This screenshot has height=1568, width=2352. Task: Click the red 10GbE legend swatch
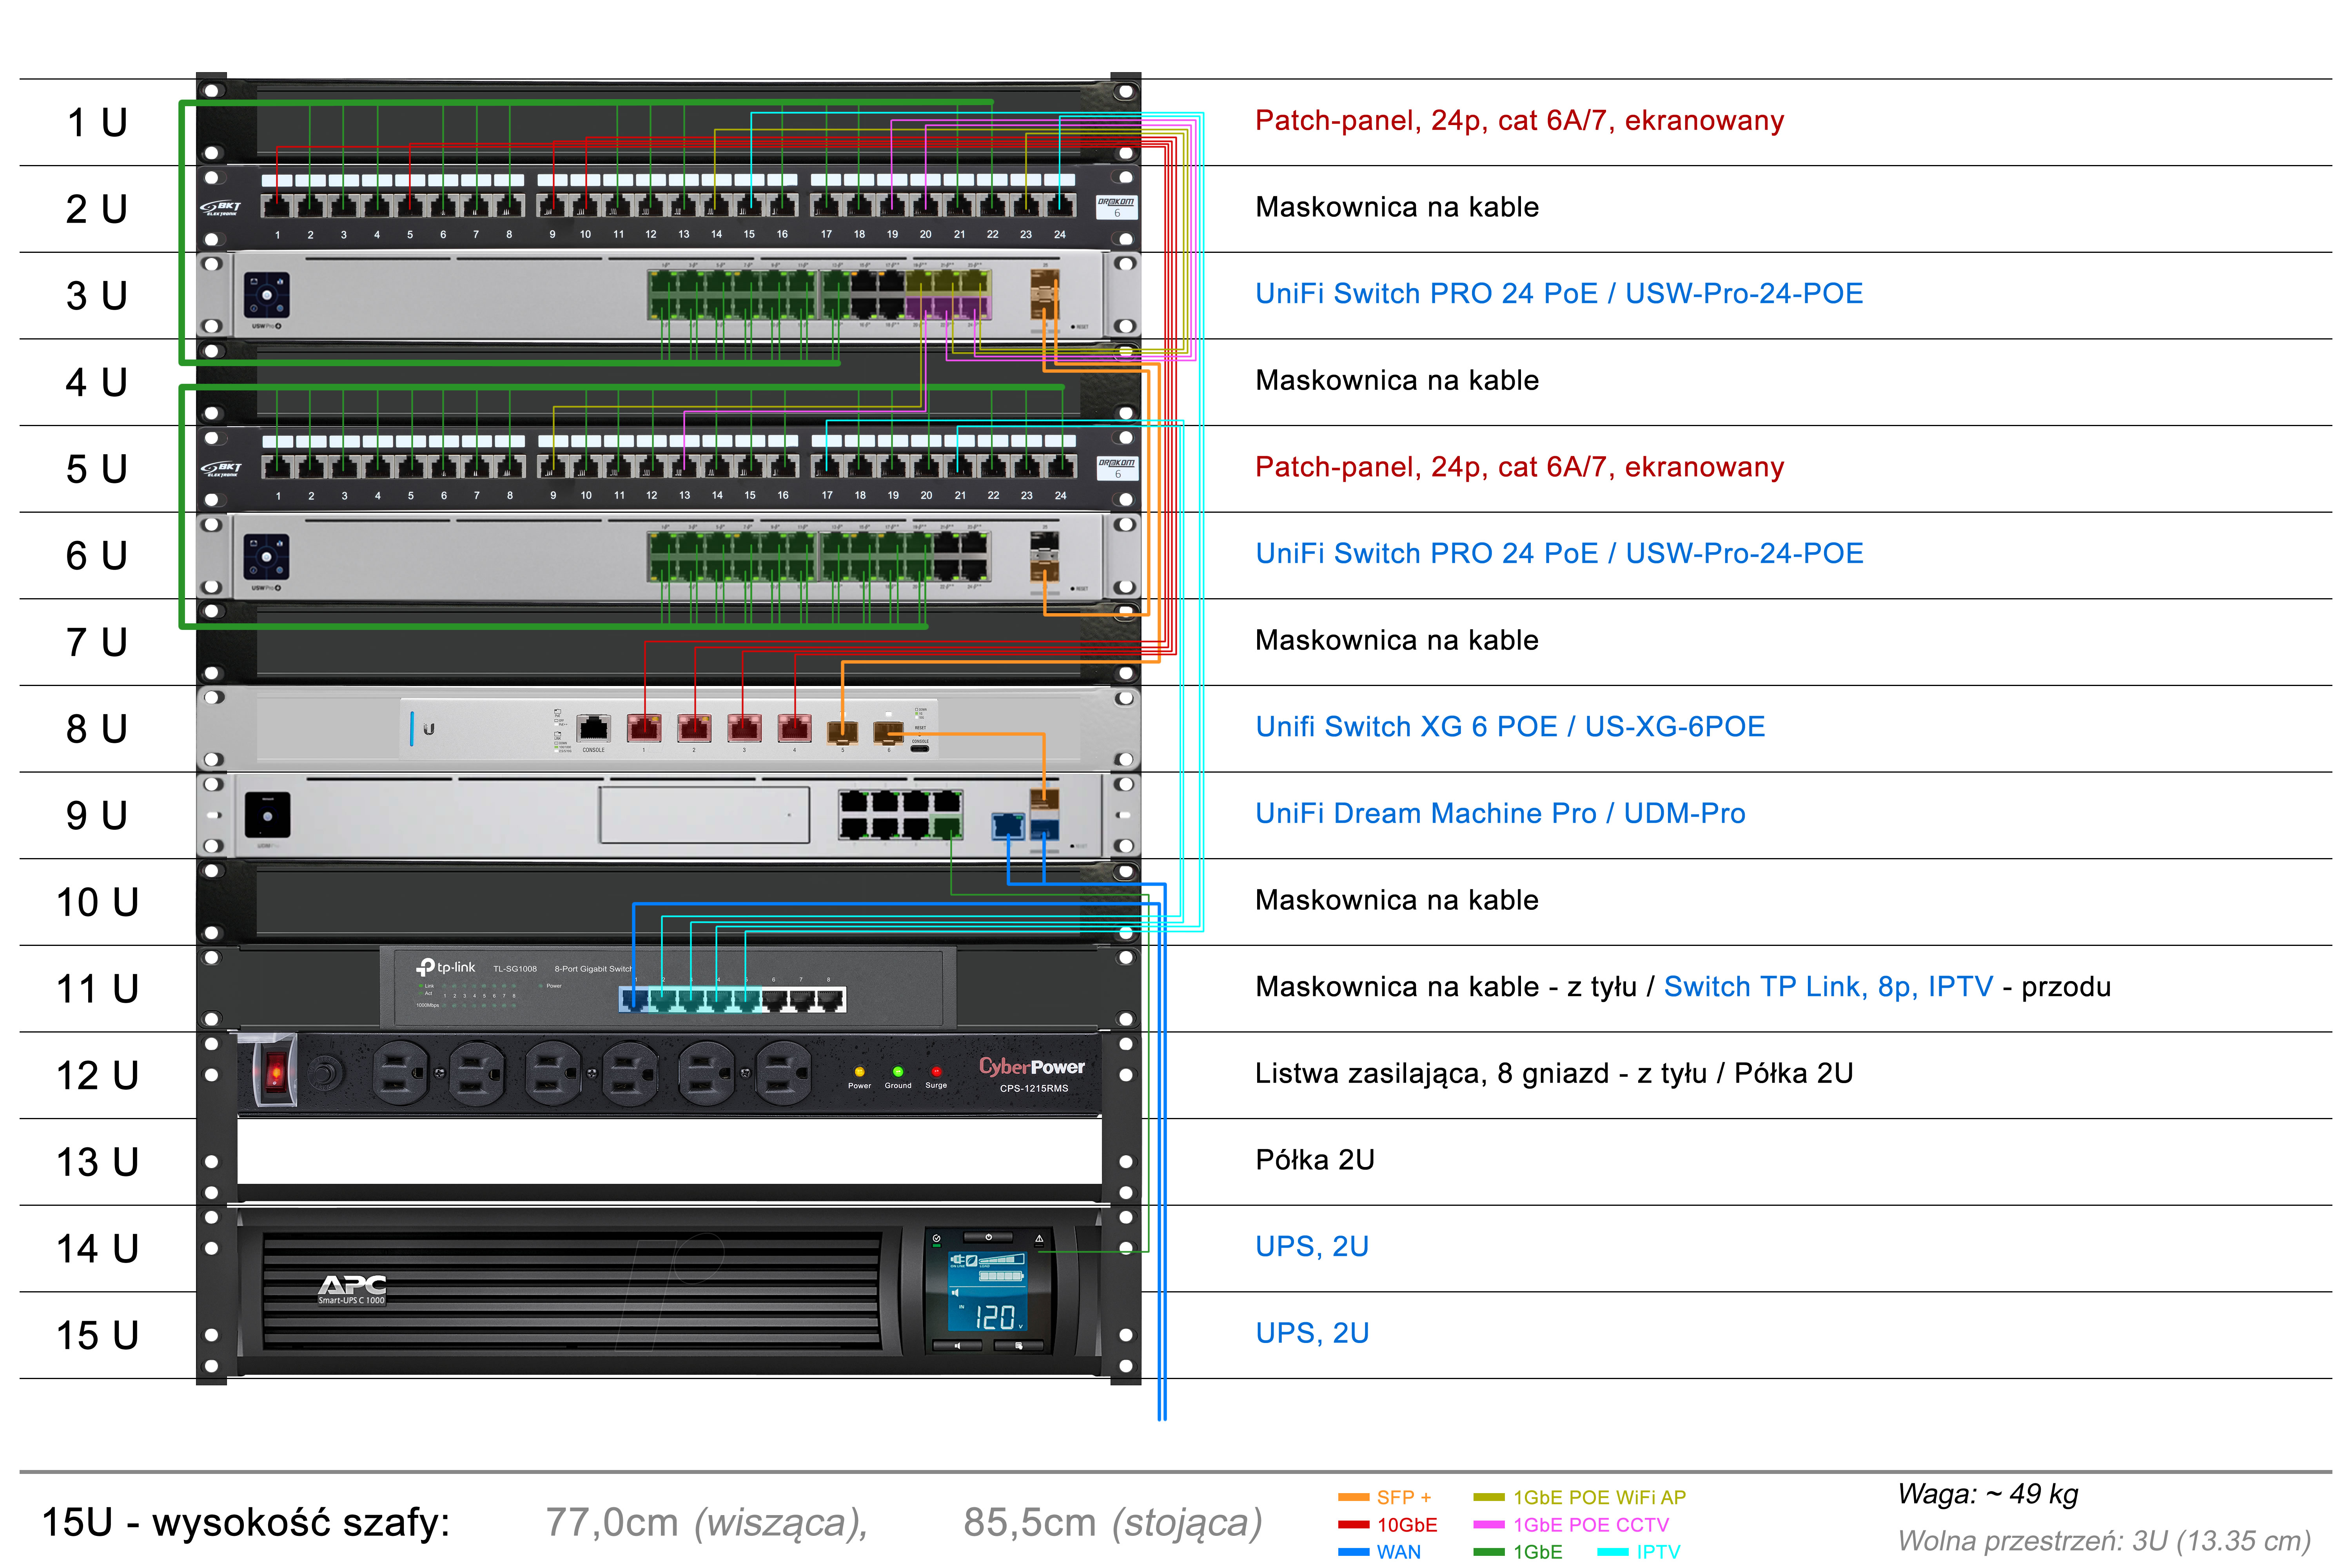(1353, 1525)
